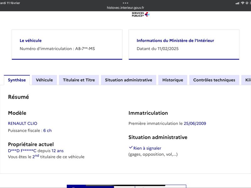
Task: Click the first registration date 25/06/2009
Action: point(195,123)
